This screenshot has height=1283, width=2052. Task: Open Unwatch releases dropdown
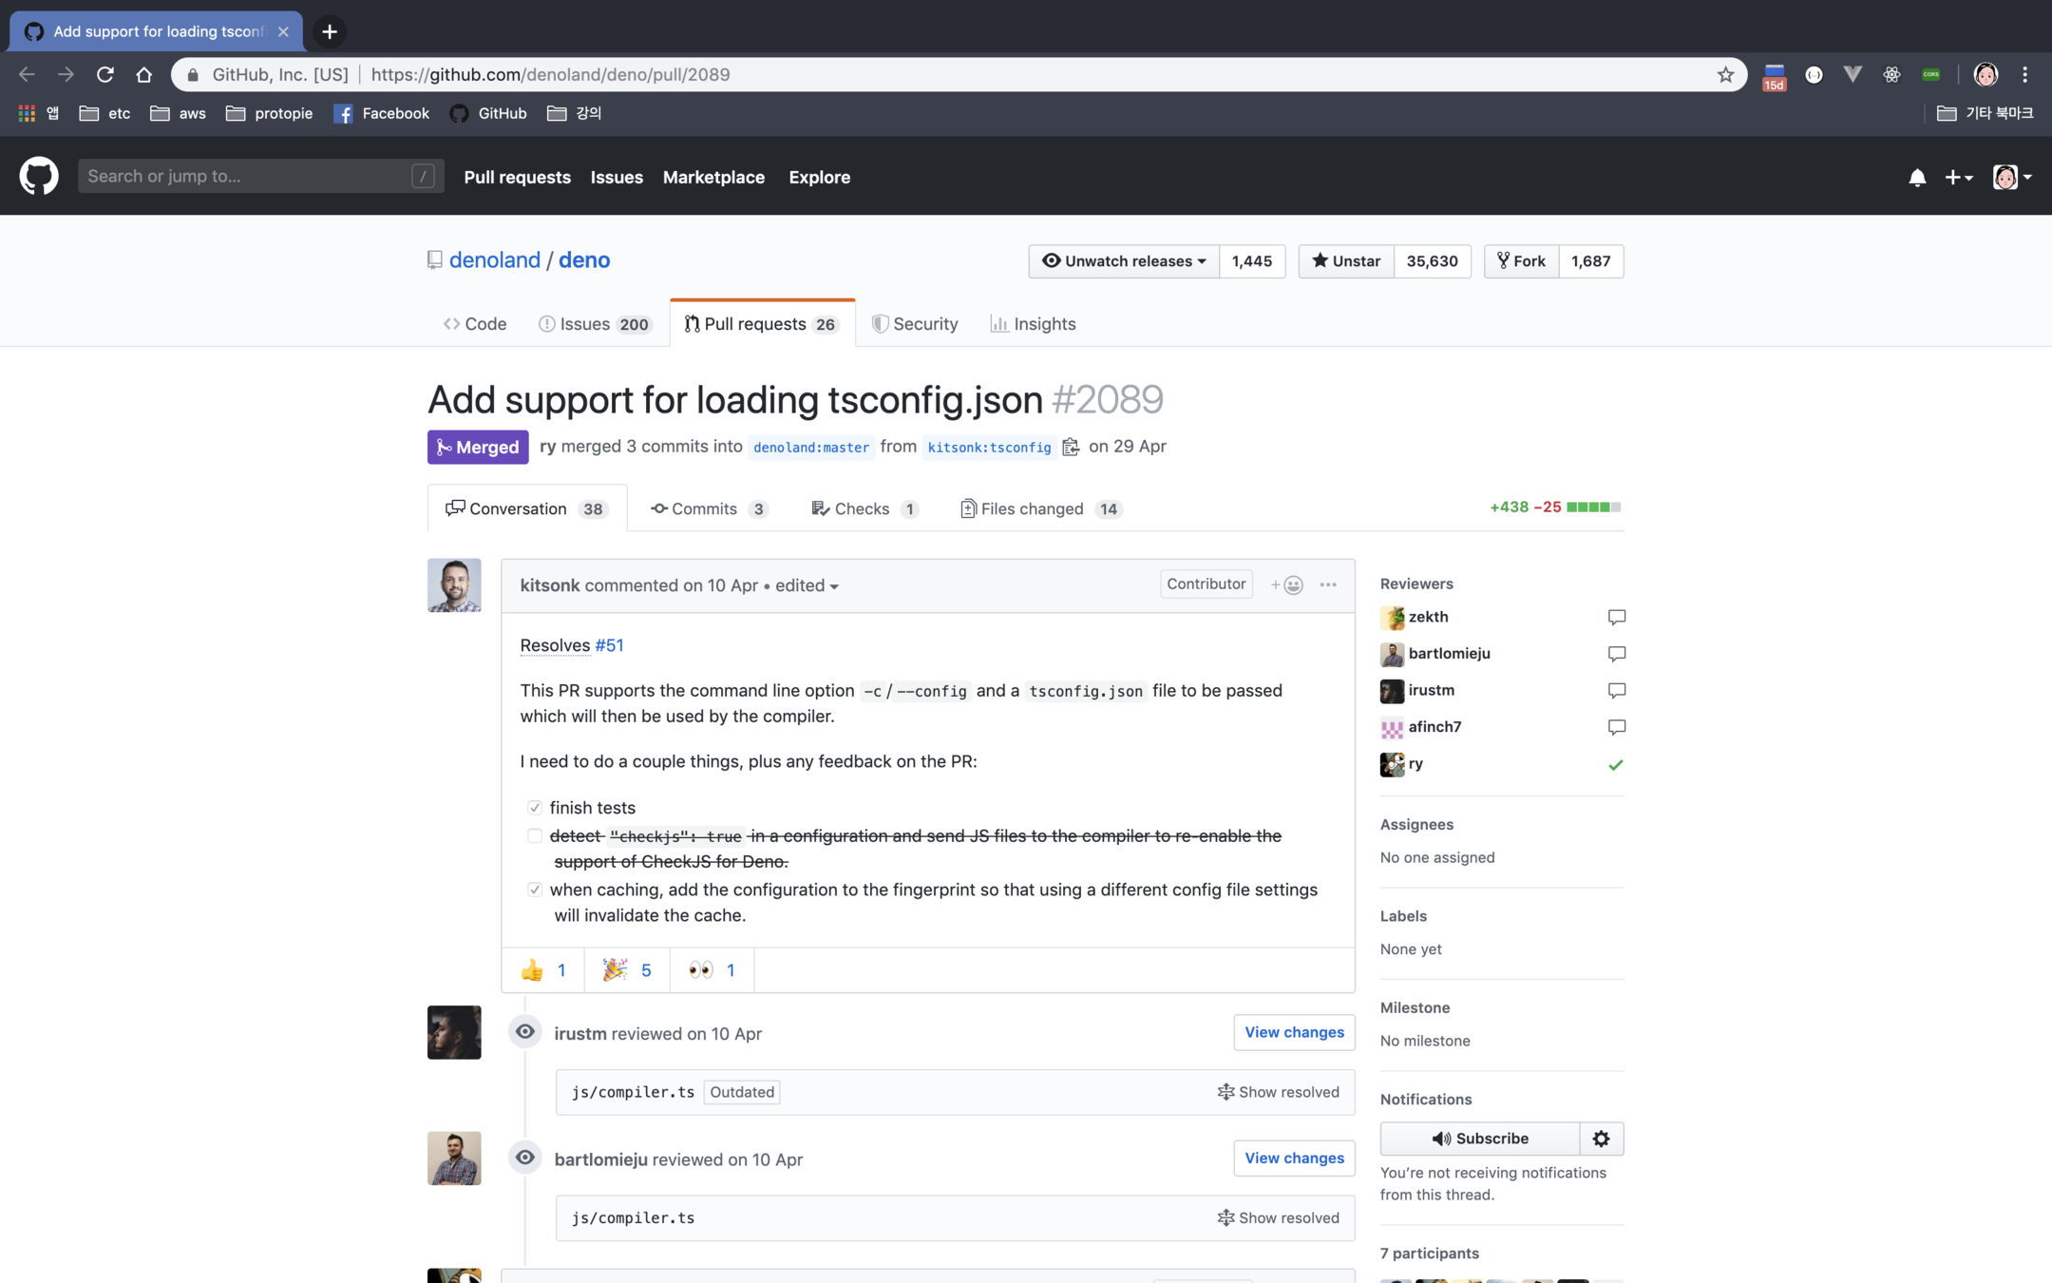pos(1124,261)
